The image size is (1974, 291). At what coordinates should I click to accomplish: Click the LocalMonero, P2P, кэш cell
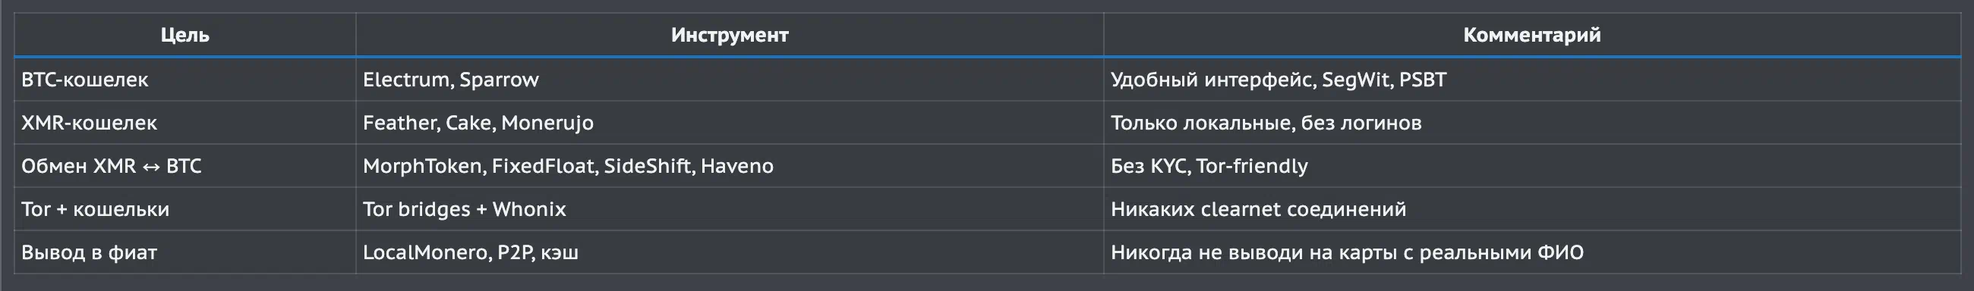click(730, 252)
